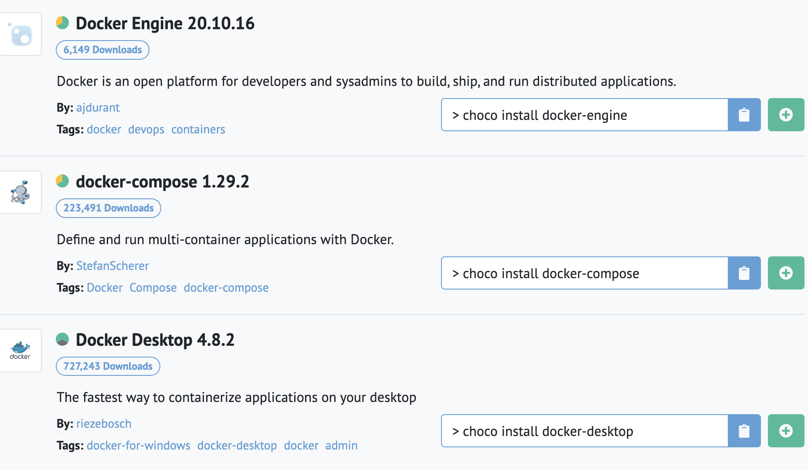Add docker-desktop with green plus button

tap(786, 431)
